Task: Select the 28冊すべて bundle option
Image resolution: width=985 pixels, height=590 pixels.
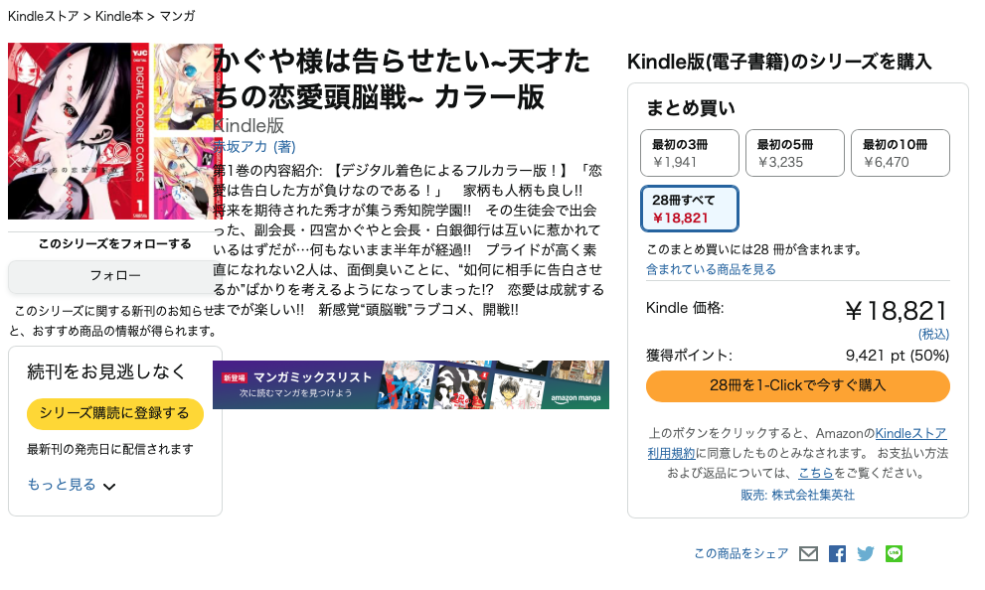Action: coord(690,209)
